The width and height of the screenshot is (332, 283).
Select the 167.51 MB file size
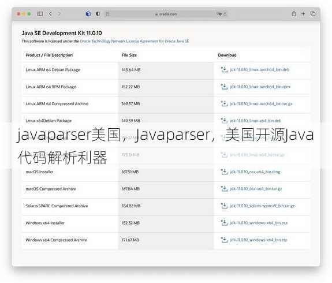pyautogui.click(x=130, y=172)
